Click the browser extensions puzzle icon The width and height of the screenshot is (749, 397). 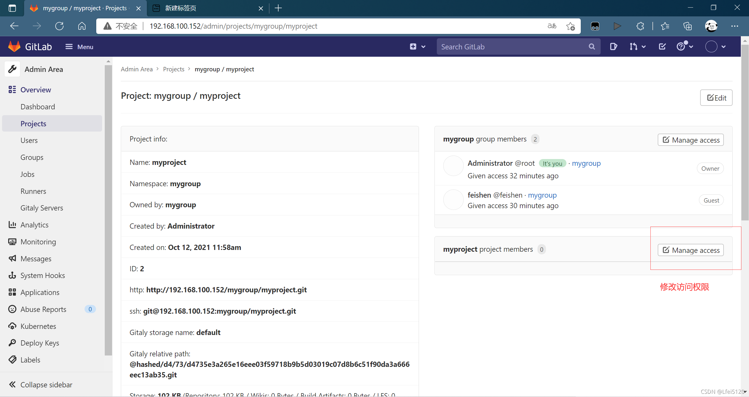coord(640,26)
